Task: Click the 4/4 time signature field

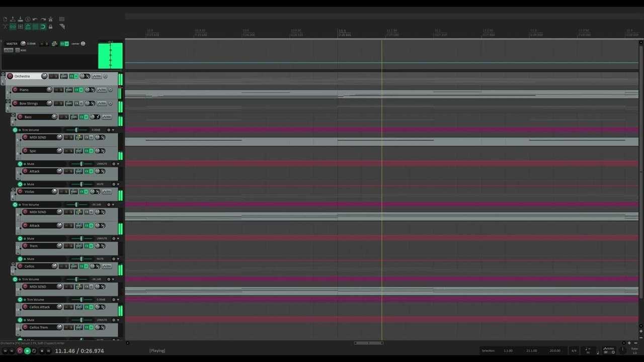Action: 574,350
